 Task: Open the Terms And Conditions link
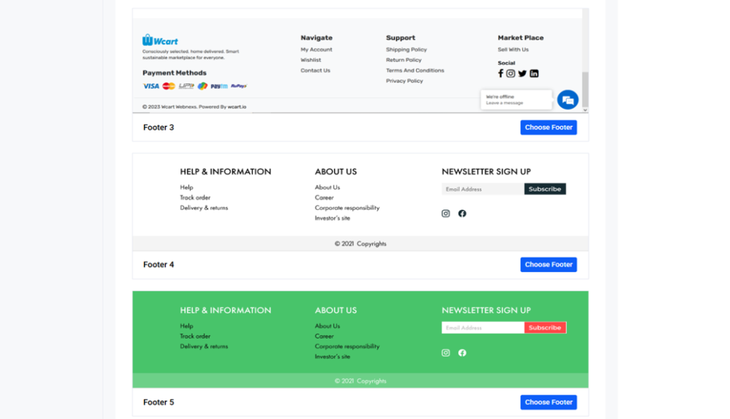point(415,71)
